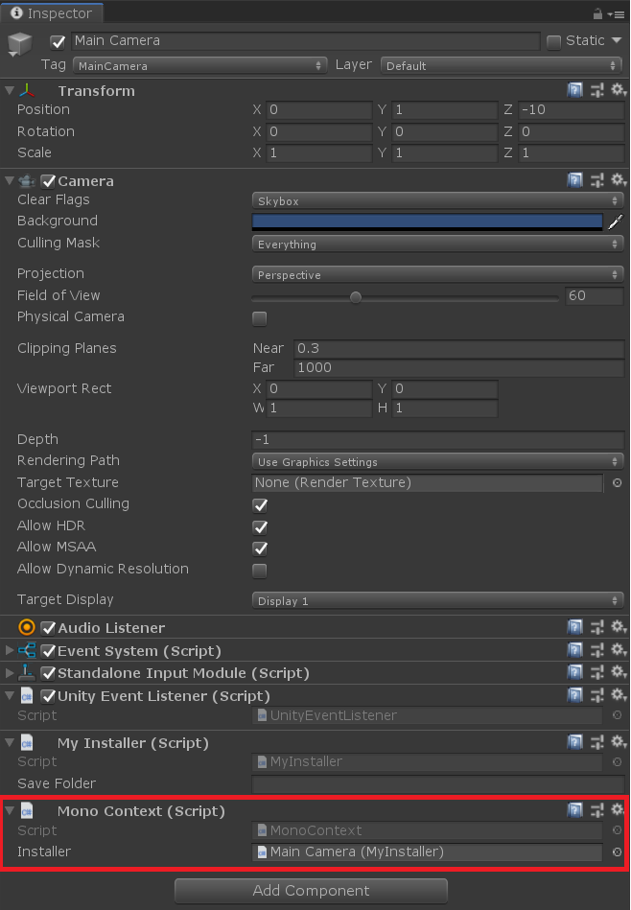This screenshot has width=631, height=910.
Task: Click the background color eyedropper icon
Action: pyautogui.click(x=616, y=222)
